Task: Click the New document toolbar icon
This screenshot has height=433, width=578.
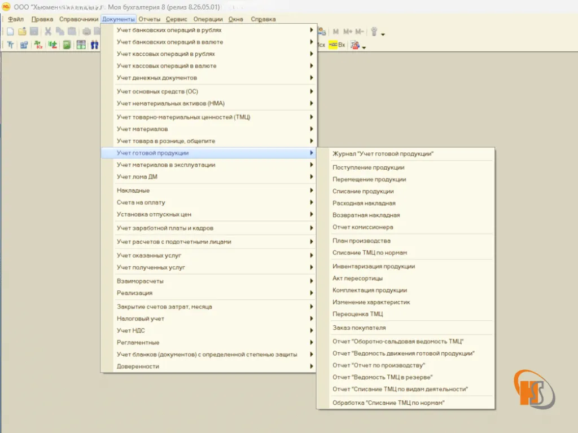Action: pos(10,32)
